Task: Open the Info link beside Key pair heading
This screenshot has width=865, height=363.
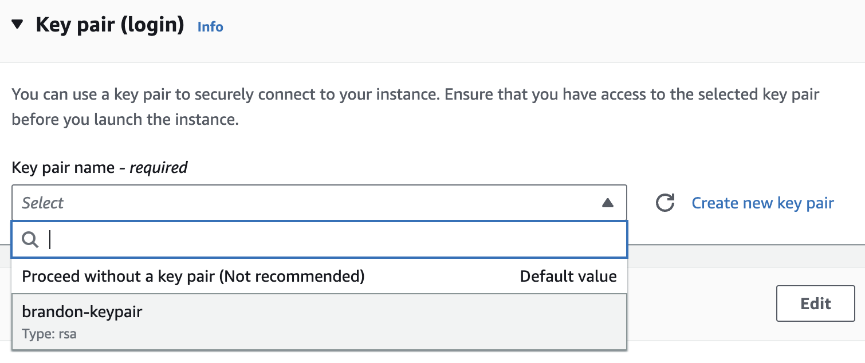Action: pos(210,27)
